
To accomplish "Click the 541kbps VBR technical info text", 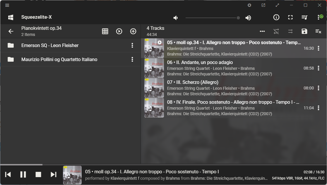I will pos(298,178).
